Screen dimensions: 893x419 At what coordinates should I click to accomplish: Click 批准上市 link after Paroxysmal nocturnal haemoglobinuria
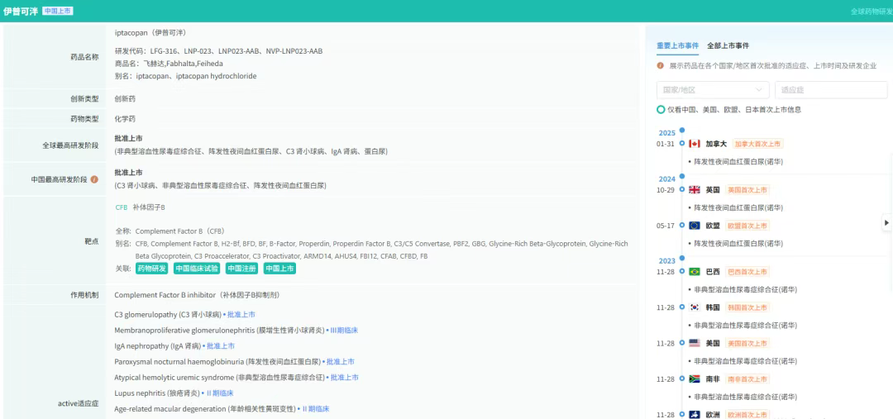click(341, 361)
